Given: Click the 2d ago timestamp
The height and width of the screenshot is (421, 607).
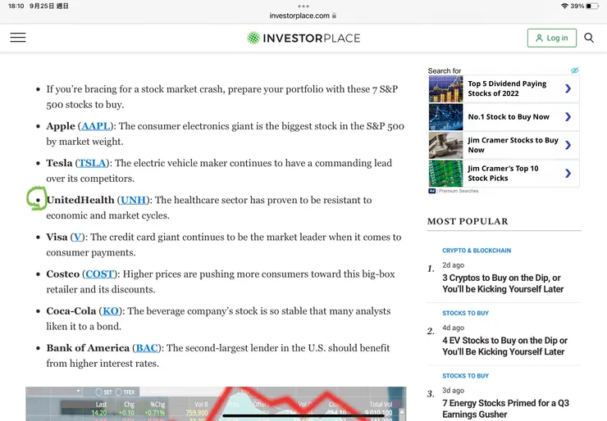Looking at the screenshot, I should (x=453, y=265).
